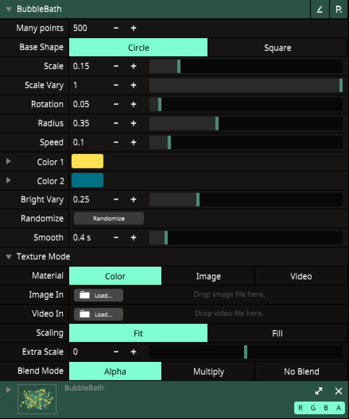This screenshot has width=349, height=419.
Task: Collapse the Texture Mode section
Action: point(9,257)
